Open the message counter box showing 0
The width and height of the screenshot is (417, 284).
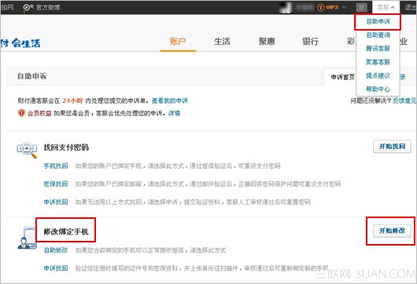tap(361, 7)
